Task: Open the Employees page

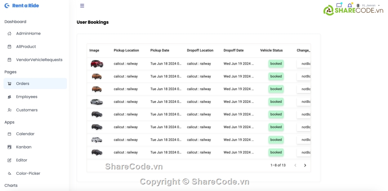Action: [27, 97]
